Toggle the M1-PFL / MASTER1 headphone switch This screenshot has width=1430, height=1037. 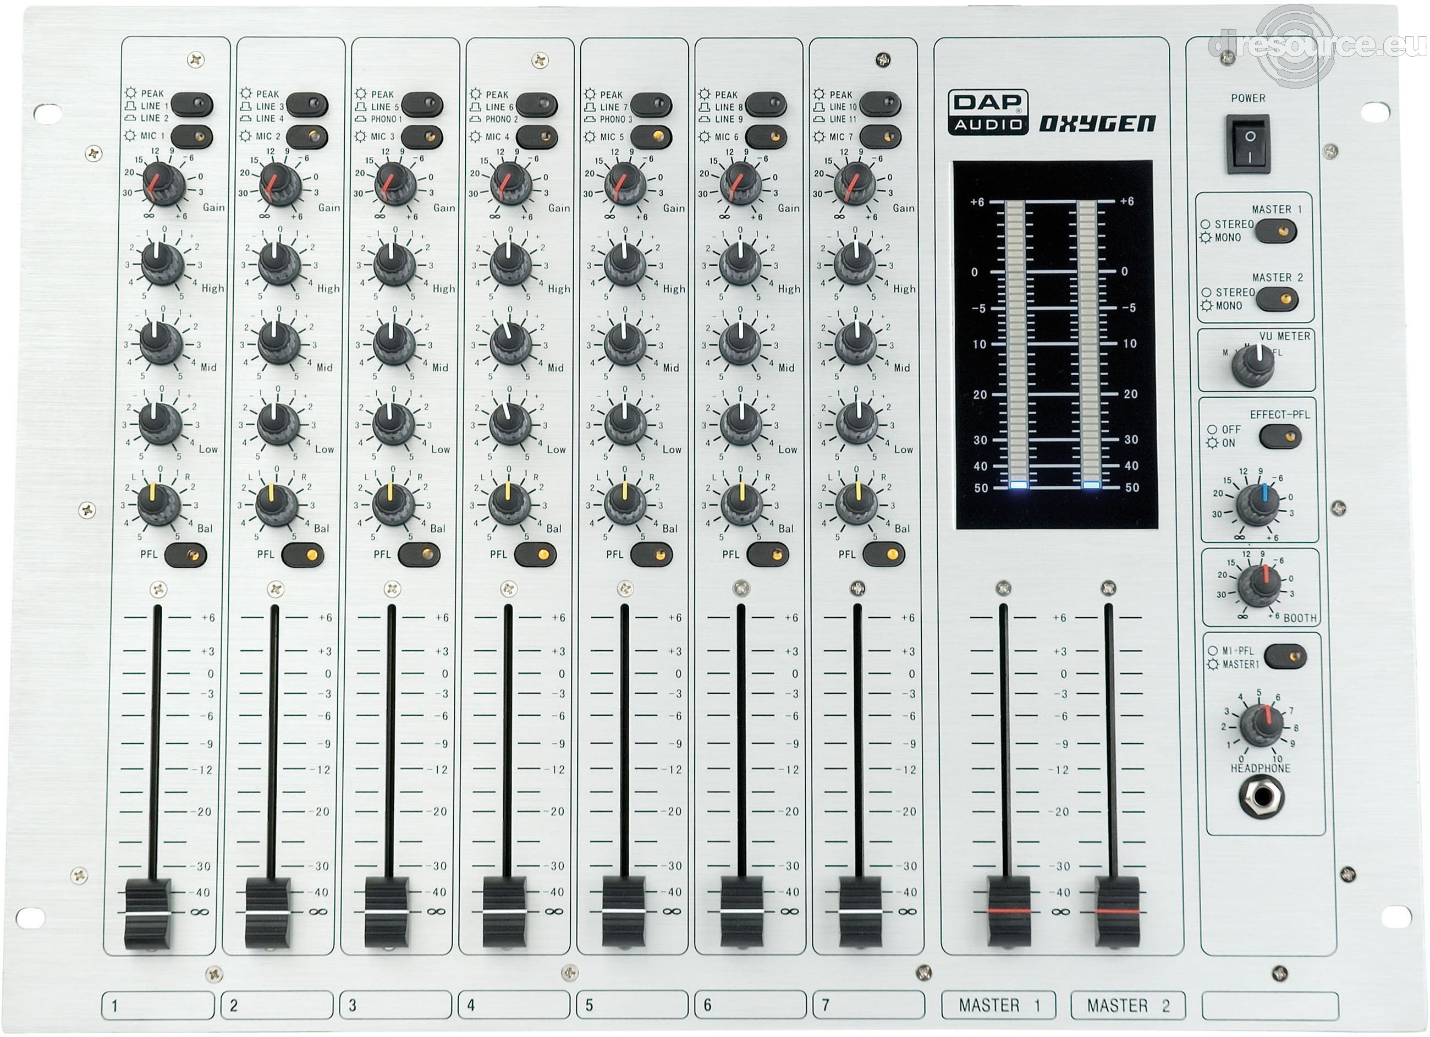(x=1285, y=656)
